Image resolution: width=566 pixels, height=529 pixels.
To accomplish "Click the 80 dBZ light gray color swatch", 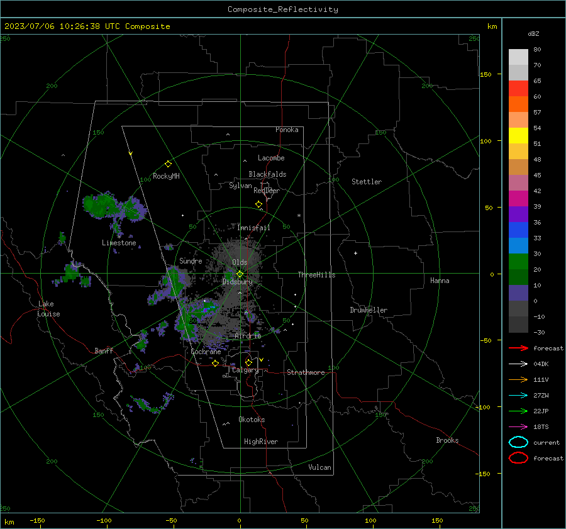I will [x=518, y=57].
